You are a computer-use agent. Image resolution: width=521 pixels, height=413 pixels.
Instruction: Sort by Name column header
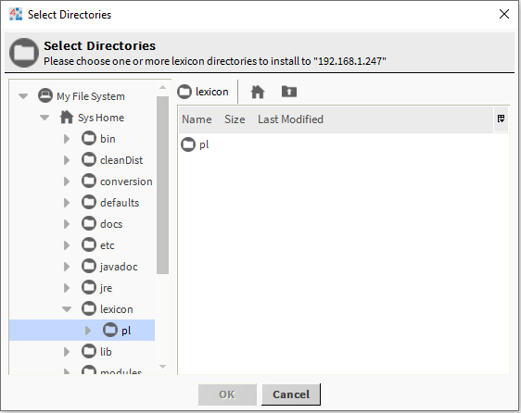[197, 119]
